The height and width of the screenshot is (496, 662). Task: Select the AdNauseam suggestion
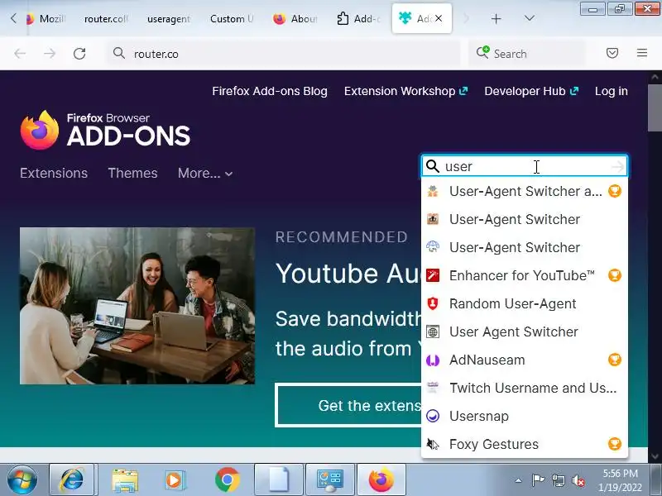525,360
